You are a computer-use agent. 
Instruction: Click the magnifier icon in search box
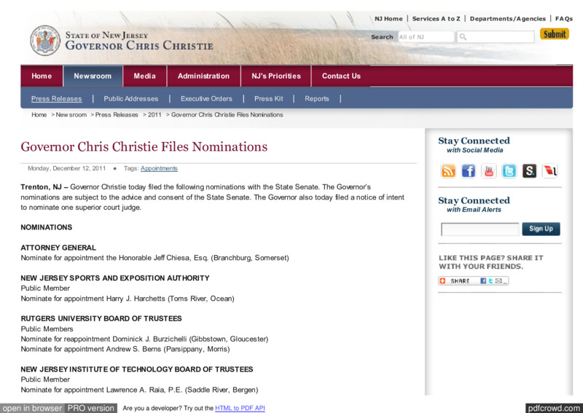pos(463,37)
